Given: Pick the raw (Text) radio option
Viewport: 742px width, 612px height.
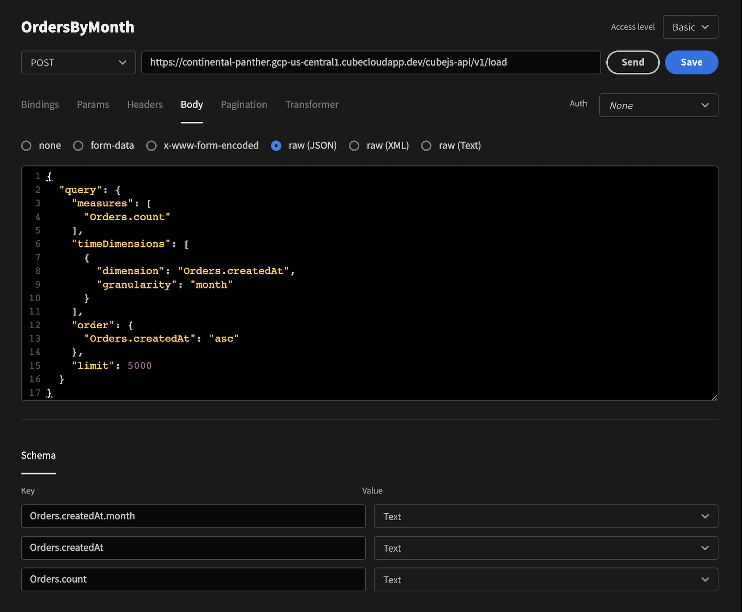Looking at the screenshot, I should 426,146.
